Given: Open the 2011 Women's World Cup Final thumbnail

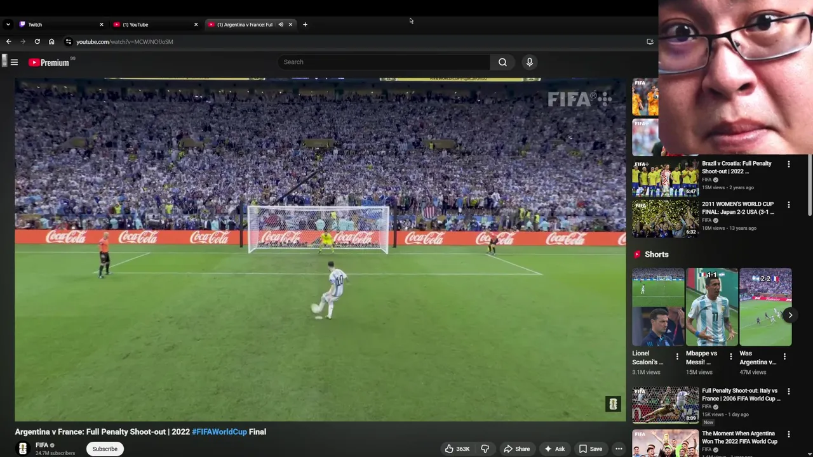Looking at the screenshot, I should click(x=665, y=218).
